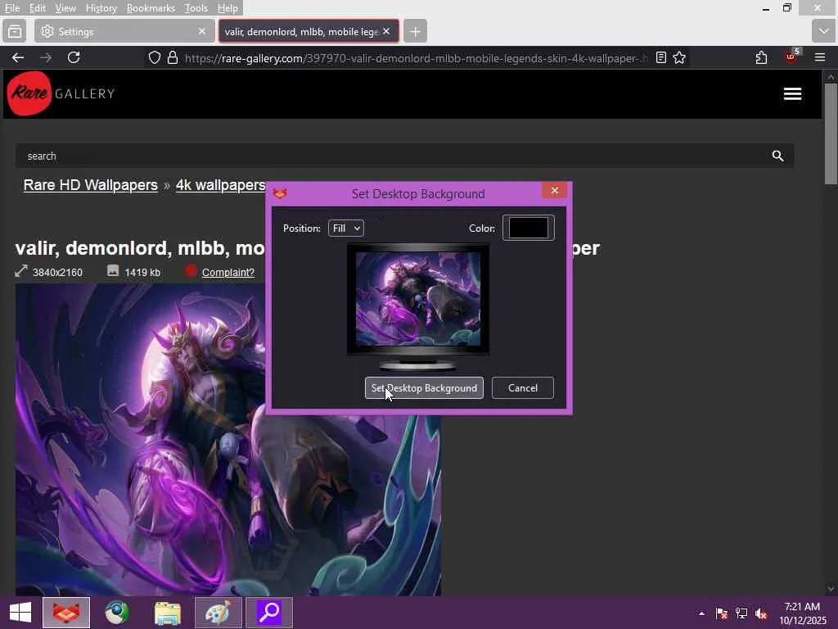Open the extensions puzzle icon

[x=762, y=57]
